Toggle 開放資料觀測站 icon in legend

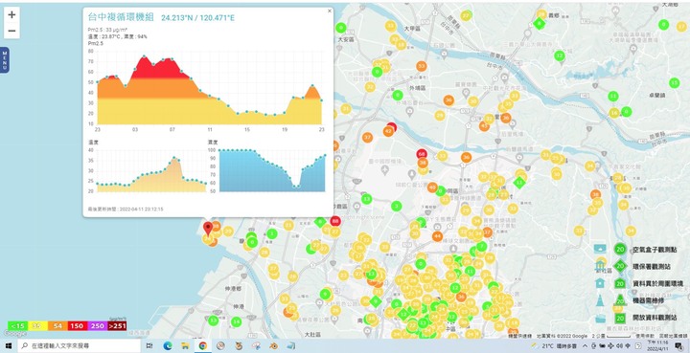coord(600,319)
